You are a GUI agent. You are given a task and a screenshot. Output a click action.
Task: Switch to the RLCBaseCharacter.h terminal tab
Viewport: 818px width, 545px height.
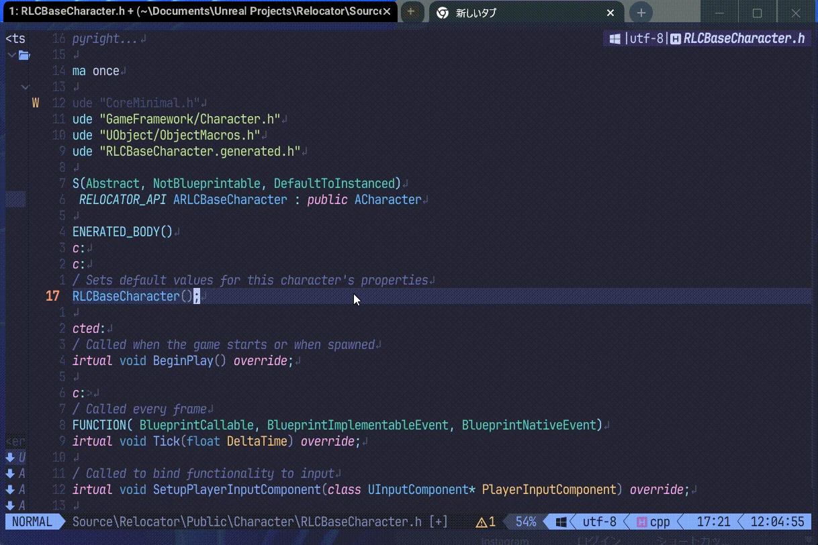pos(195,11)
